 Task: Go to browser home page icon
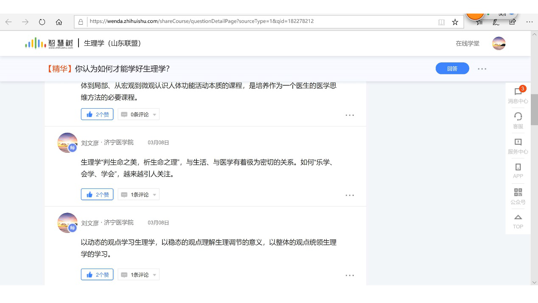click(x=59, y=22)
